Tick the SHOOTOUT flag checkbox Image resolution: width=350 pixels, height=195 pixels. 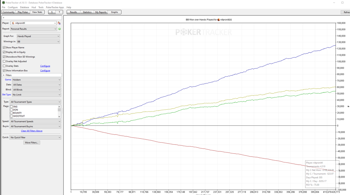(x=11, y=116)
